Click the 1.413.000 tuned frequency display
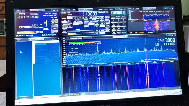The width and height of the screenshot is (189, 106). coord(89,14)
